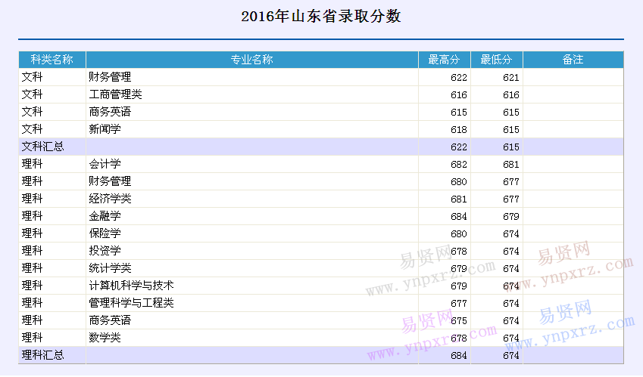Viewport: 643px width, 377px height.
Task: Select the 最高分 column header
Action: coord(444,60)
